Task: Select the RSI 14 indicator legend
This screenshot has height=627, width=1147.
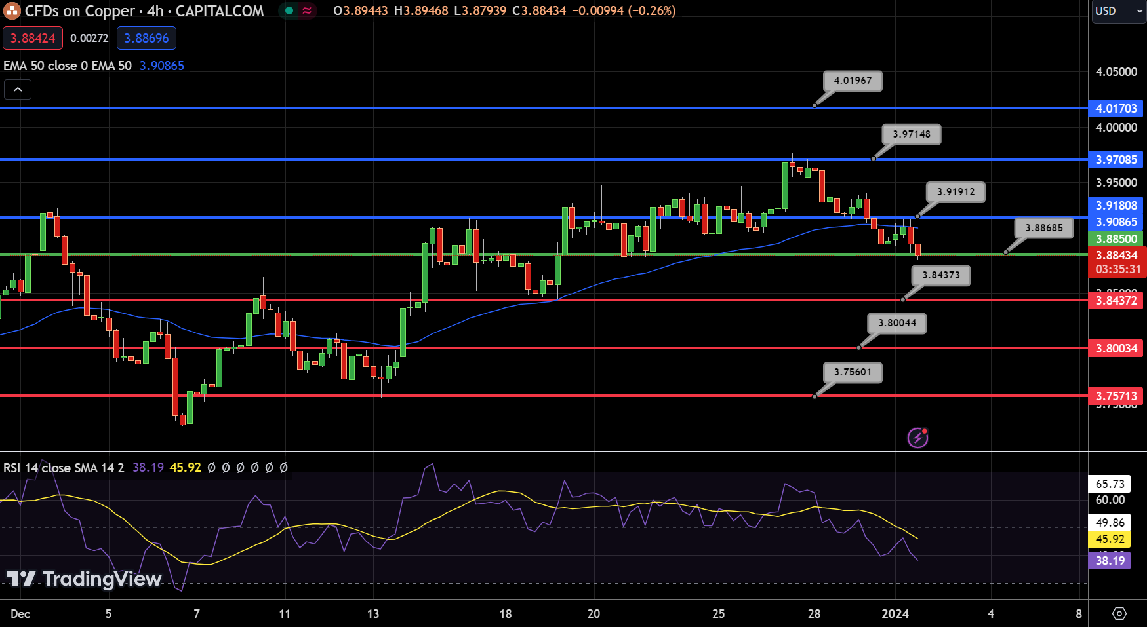Action: click(x=64, y=468)
